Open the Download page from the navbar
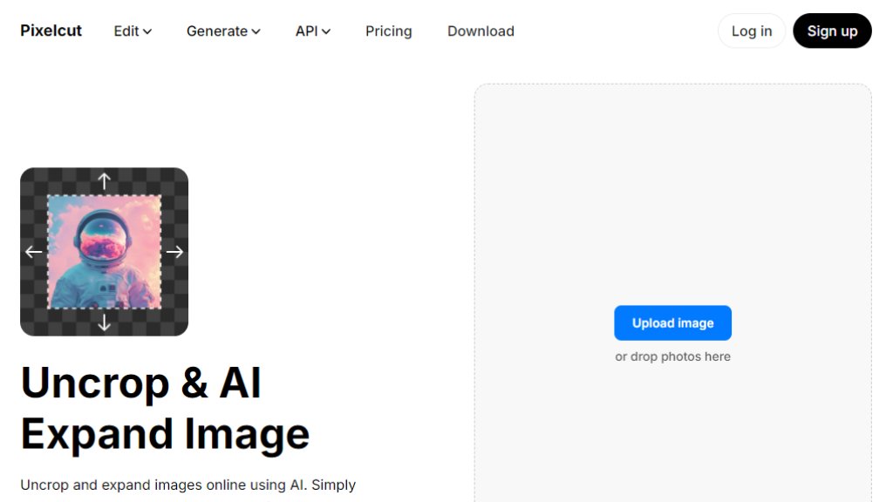Image resolution: width=893 pixels, height=502 pixels. pyautogui.click(x=481, y=31)
